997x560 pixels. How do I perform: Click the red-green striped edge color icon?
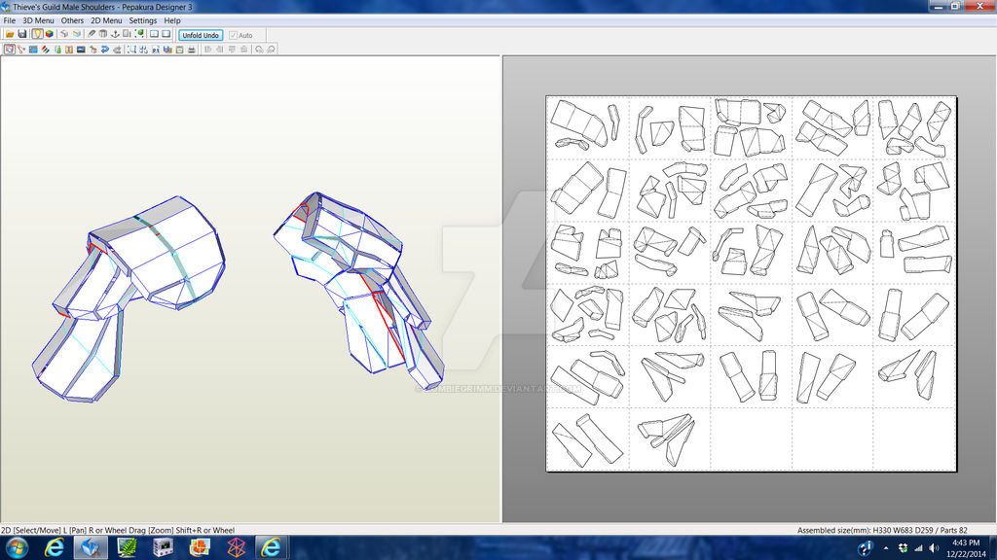click(x=45, y=50)
